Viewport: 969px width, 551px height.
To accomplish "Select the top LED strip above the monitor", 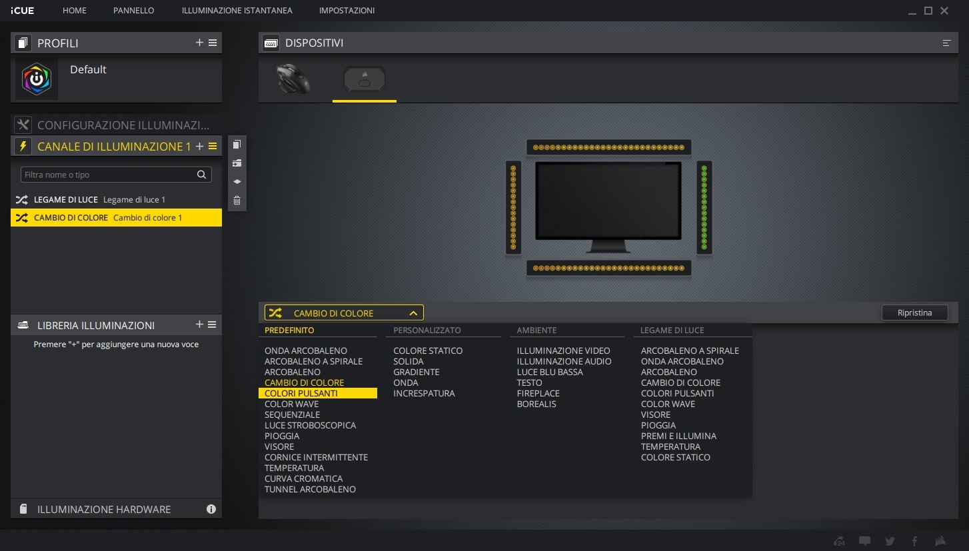I will [x=608, y=147].
